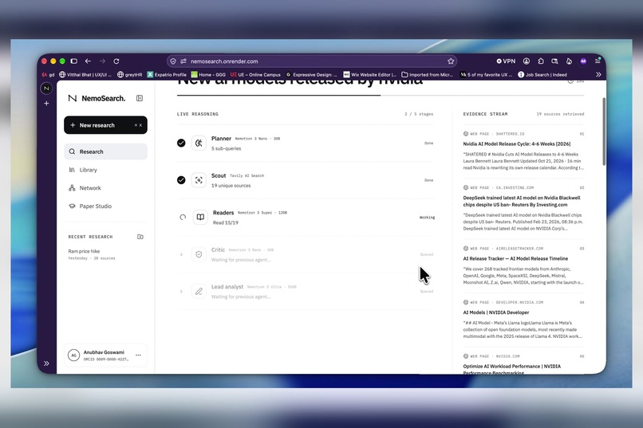Screen dimensions: 643x428
Task: Open Home - GGG bookmark
Action: [x=208, y=75]
